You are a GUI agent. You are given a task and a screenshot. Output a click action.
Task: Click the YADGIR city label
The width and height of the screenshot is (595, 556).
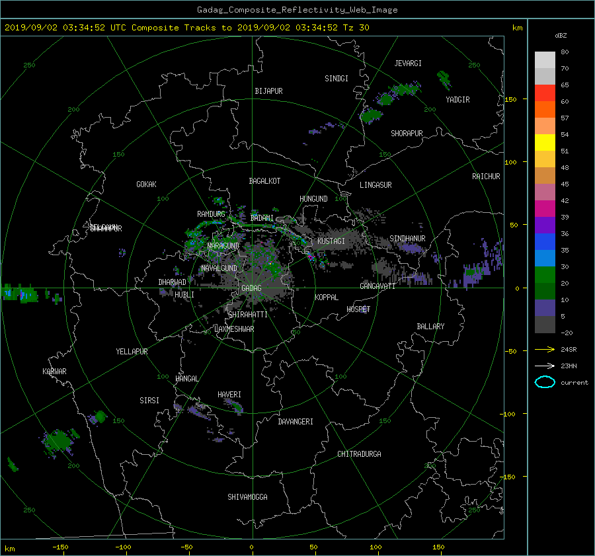(x=457, y=100)
